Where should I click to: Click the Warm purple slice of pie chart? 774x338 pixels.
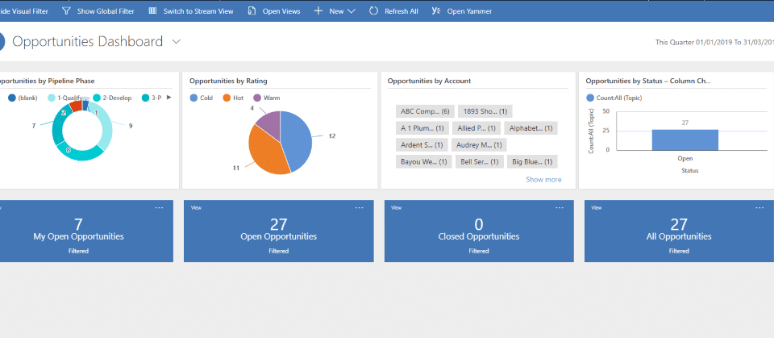click(268, 123)
